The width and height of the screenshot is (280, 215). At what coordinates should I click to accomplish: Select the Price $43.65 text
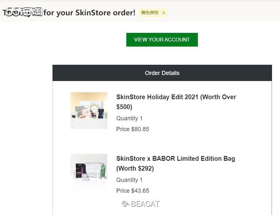tap(133, 191)
